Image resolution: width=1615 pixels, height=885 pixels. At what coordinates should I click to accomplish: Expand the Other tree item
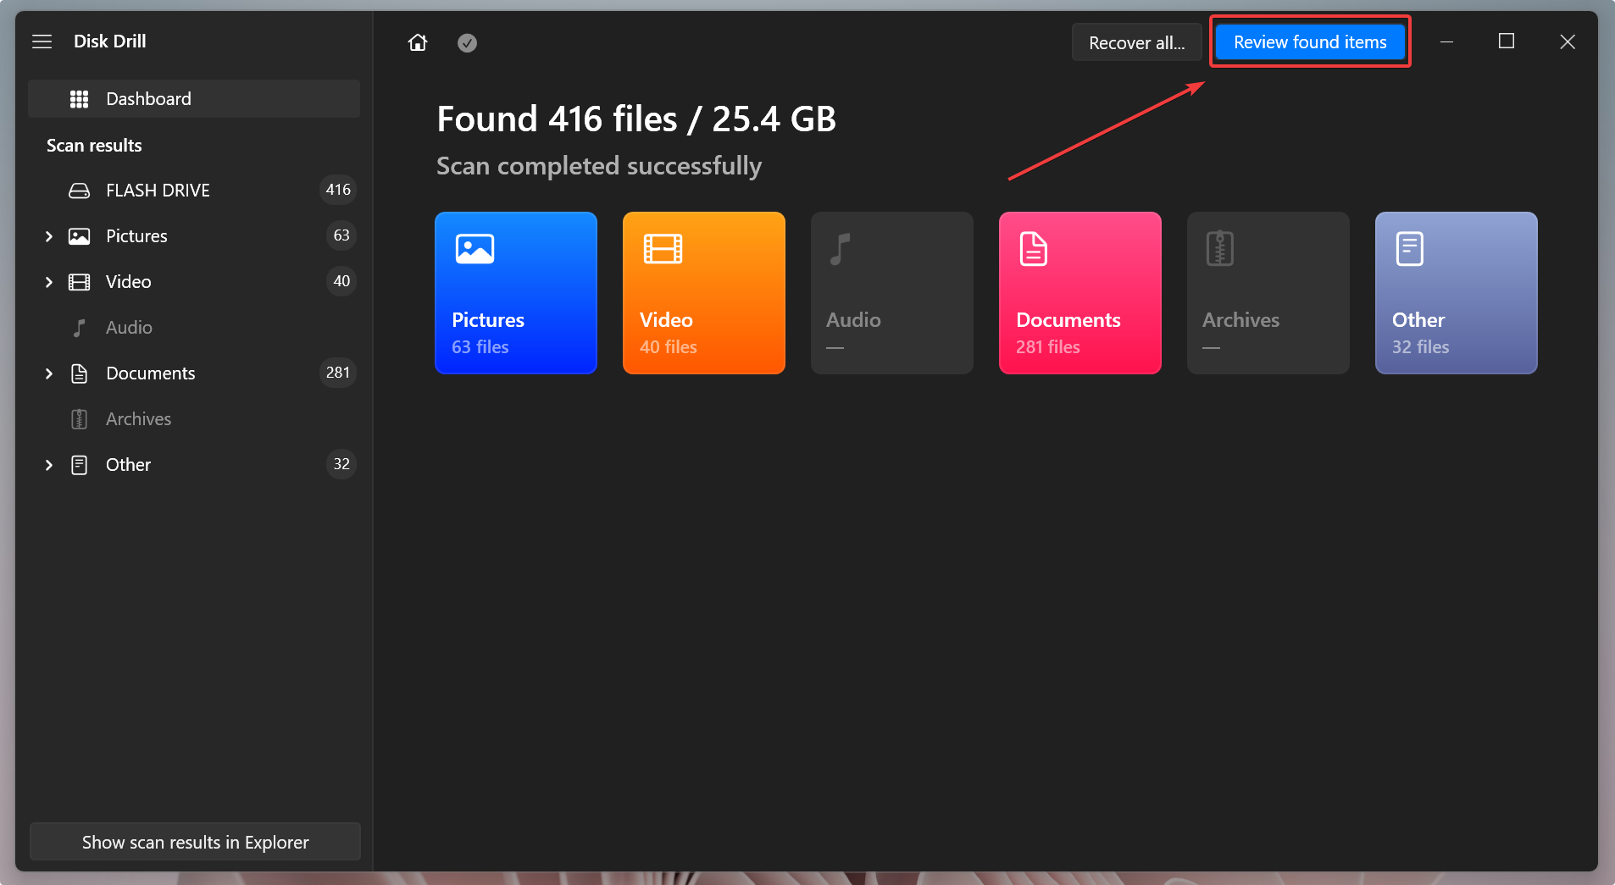pos(49,465)
